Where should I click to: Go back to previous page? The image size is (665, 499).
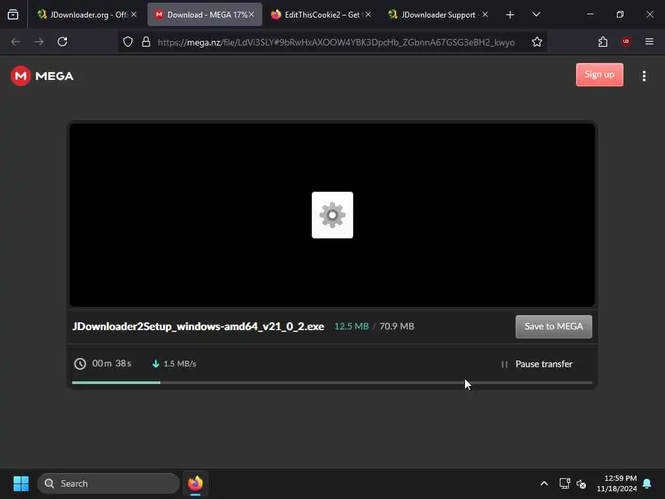[x=16, y=42]
